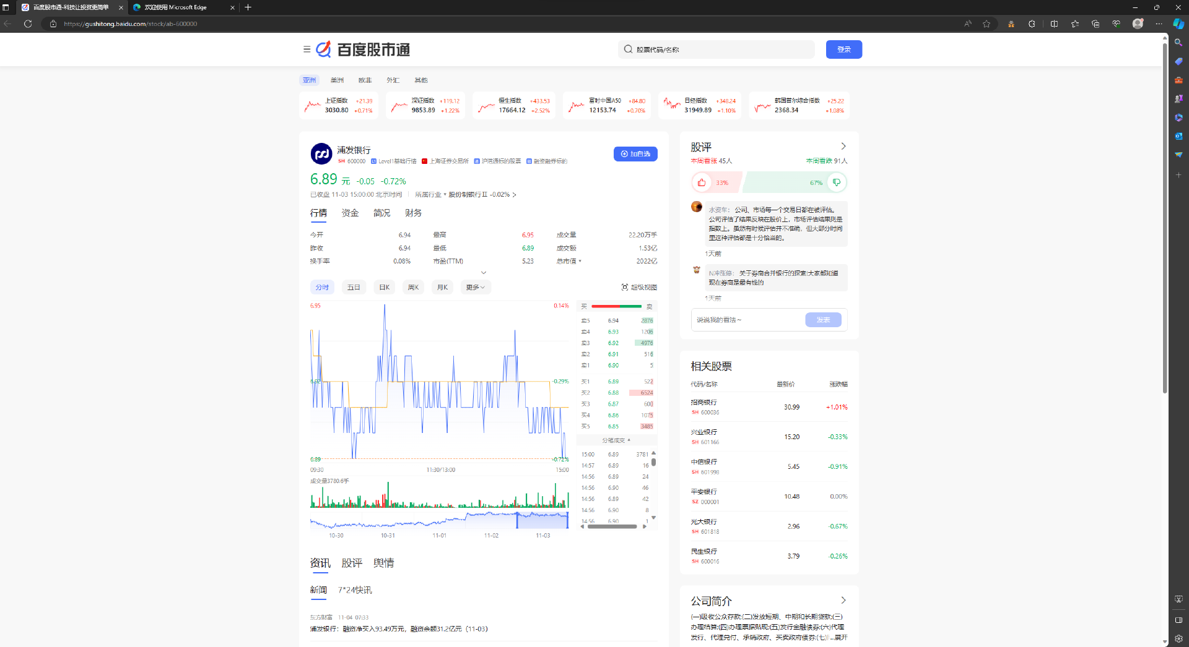Click the date range selector under the volume chart

(542, 520)
